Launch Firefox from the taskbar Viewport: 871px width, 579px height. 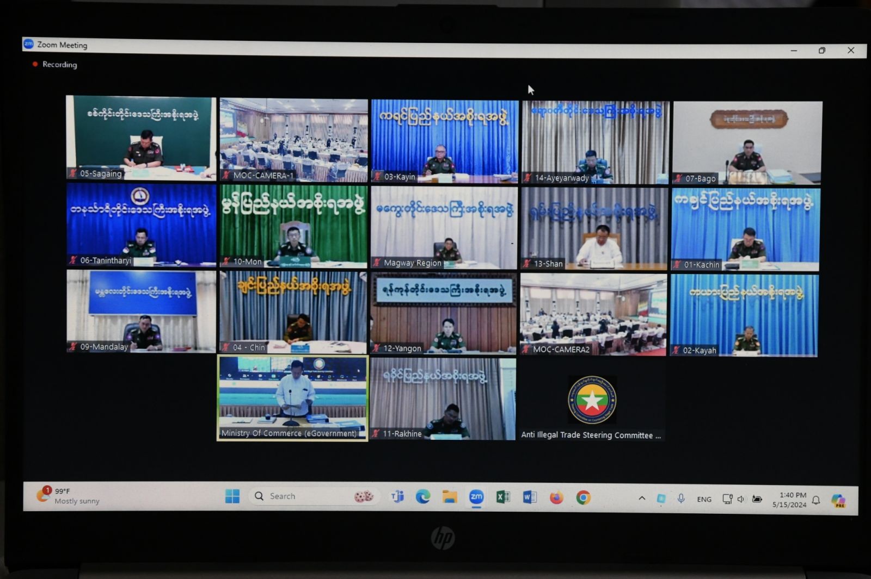point(556,497)
